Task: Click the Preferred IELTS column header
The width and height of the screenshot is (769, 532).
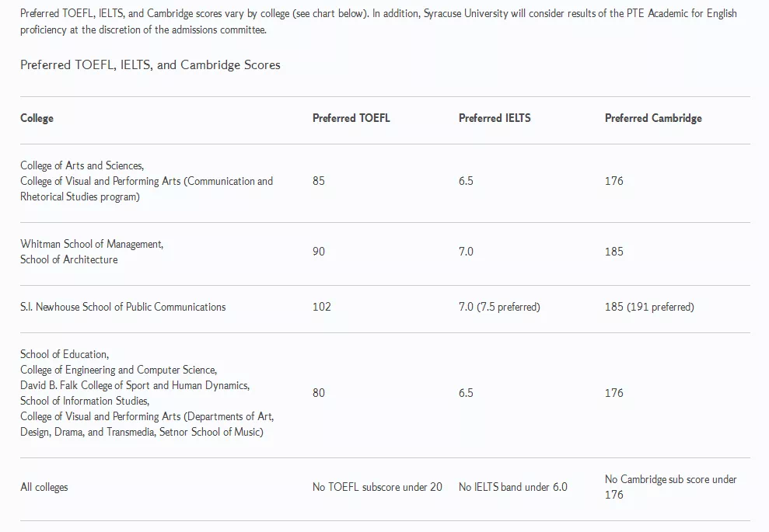Action: pyautogui.click(x=495, y=118)
